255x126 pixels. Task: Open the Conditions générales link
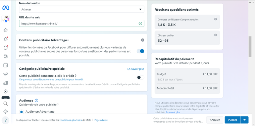(70, 120)
